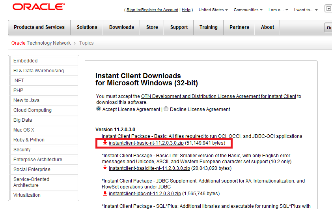Expand the Communities dropdown

coord(248,10)
